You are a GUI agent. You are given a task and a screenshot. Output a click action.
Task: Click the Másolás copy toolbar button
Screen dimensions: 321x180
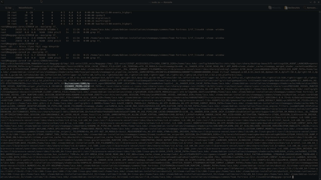pos(274,8)
